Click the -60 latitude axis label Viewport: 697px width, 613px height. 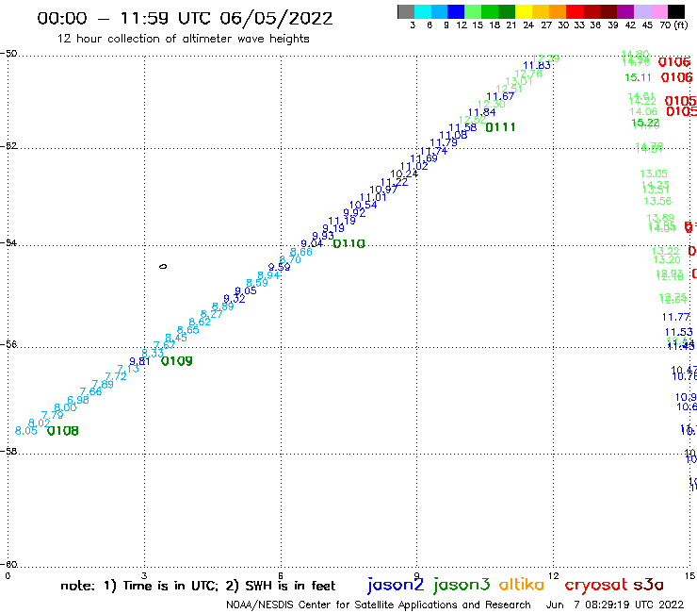(8, 565)
